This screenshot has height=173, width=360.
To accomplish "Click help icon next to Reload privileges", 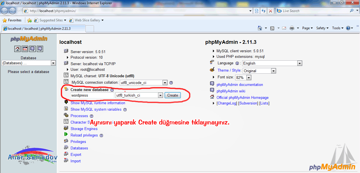I will [101, 135].
